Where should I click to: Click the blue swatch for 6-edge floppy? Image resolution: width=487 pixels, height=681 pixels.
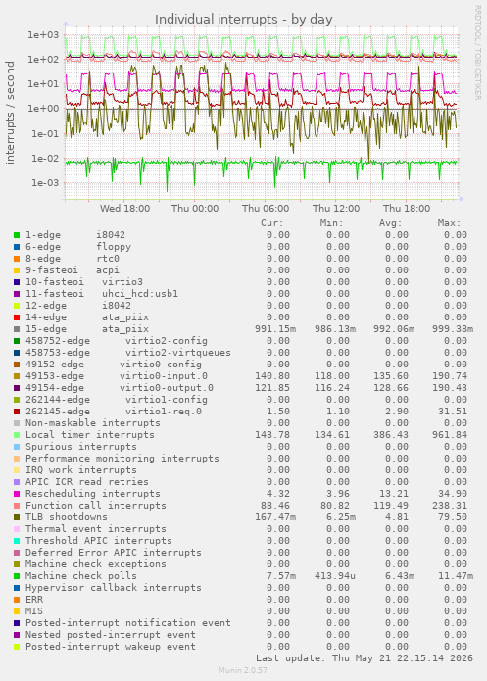17,247
